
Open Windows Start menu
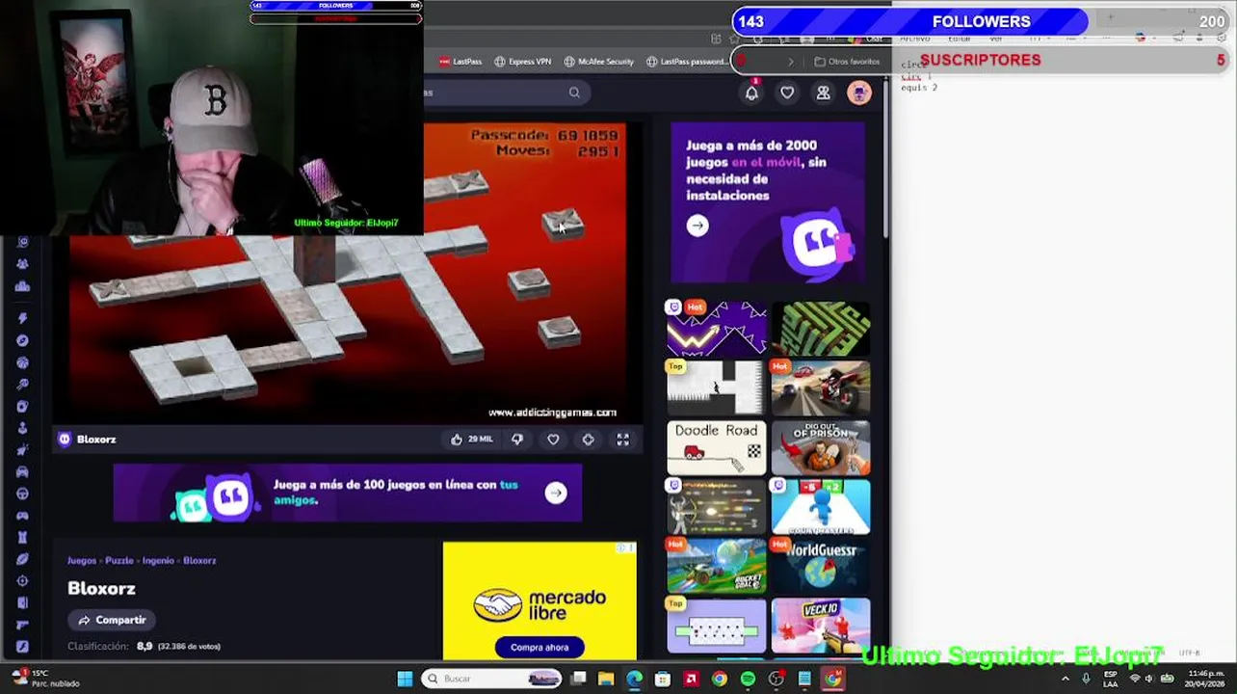coord(405,679)
